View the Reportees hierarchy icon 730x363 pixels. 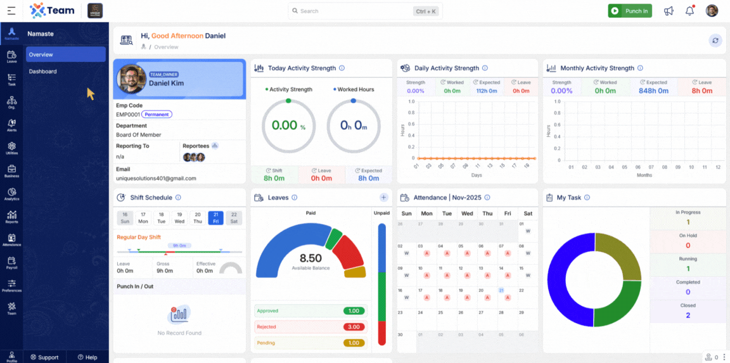(215, 146)
